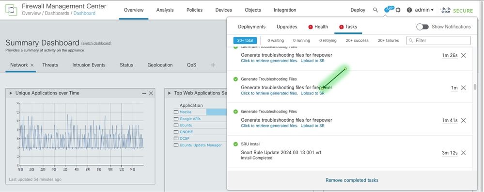Collapse Unique Applications over Time triangle

point(11,93)
